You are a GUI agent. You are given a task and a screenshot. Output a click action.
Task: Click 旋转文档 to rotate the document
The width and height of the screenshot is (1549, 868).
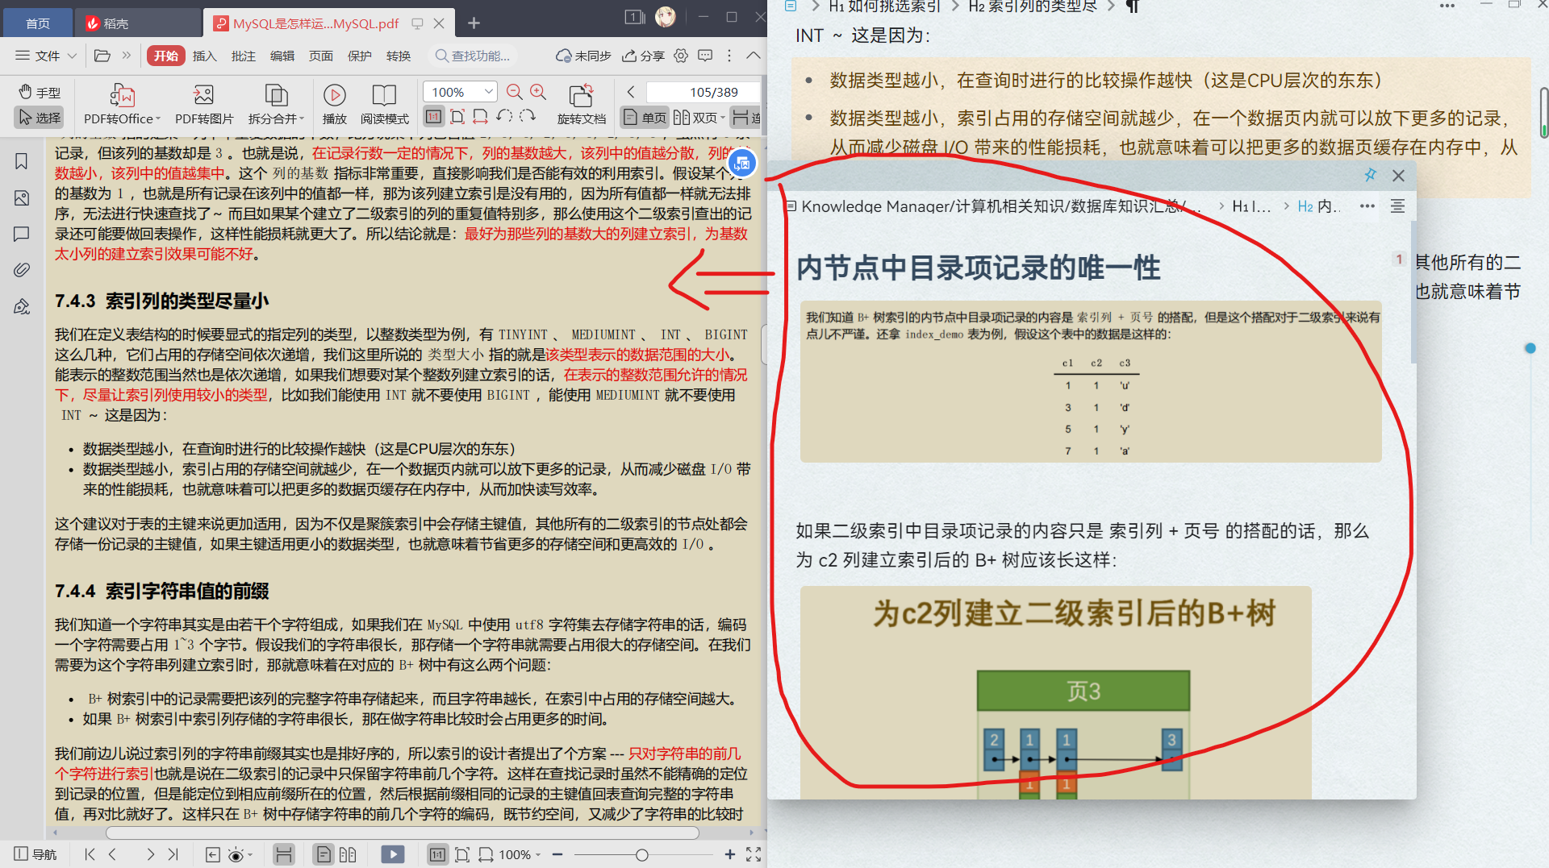pos(581,103)
